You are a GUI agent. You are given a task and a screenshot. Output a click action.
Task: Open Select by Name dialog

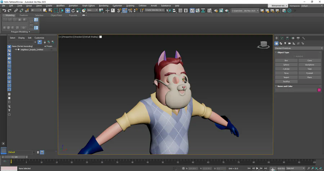tap(50, 10)
